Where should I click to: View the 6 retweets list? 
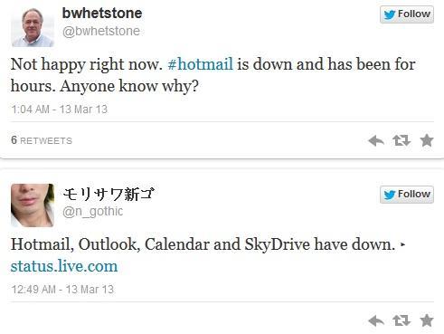(42, 140)
